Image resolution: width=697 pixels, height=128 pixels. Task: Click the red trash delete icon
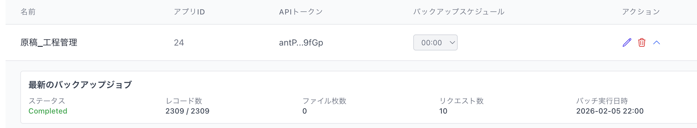[642, 42]
